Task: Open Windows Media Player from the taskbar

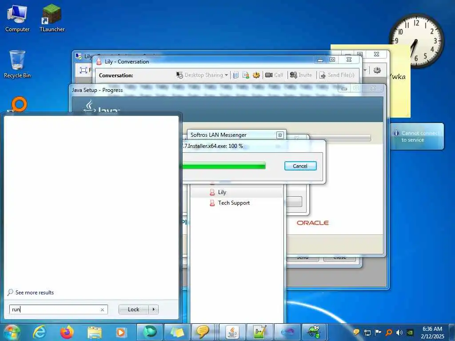Action: [x=121, y=332]
